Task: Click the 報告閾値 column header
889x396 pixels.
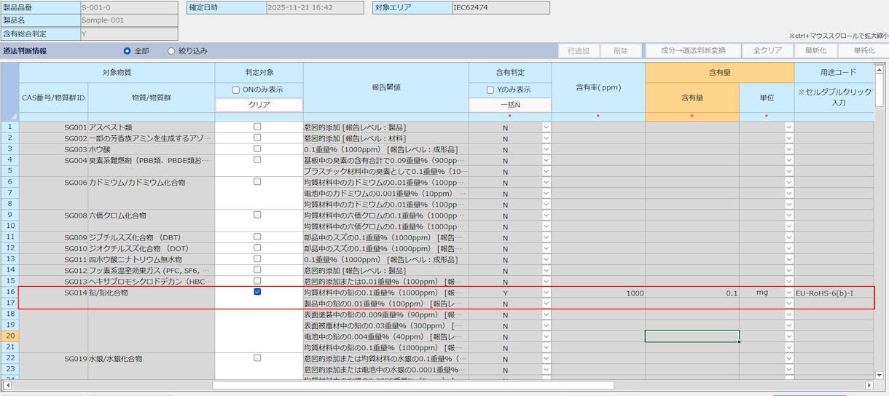Action: pos(385,88)
